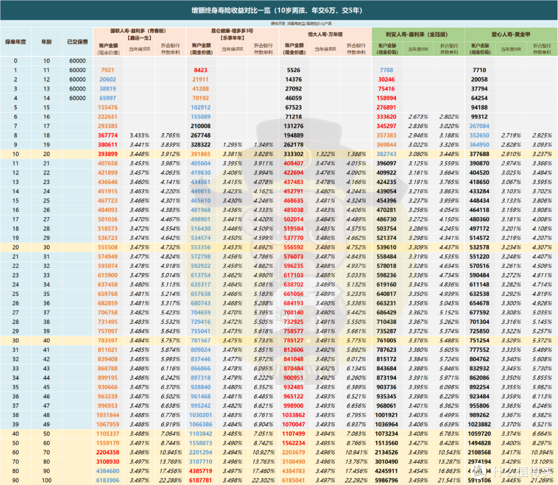Viewport: 558px width, 485px height.
Task: Click the red value 393899
Action: point(108,154)
